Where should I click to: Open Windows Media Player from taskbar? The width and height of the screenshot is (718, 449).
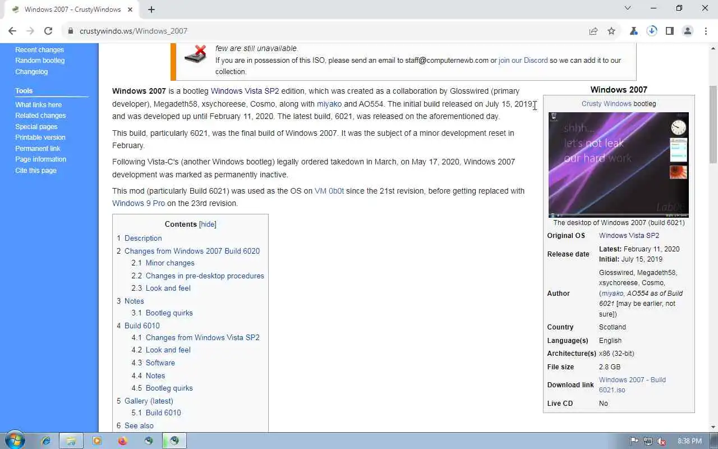(x=97, y=441)
